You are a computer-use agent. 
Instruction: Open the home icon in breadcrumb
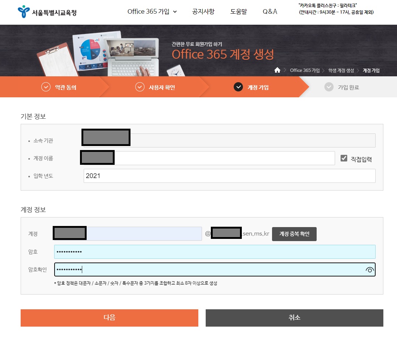pos(277,70)
